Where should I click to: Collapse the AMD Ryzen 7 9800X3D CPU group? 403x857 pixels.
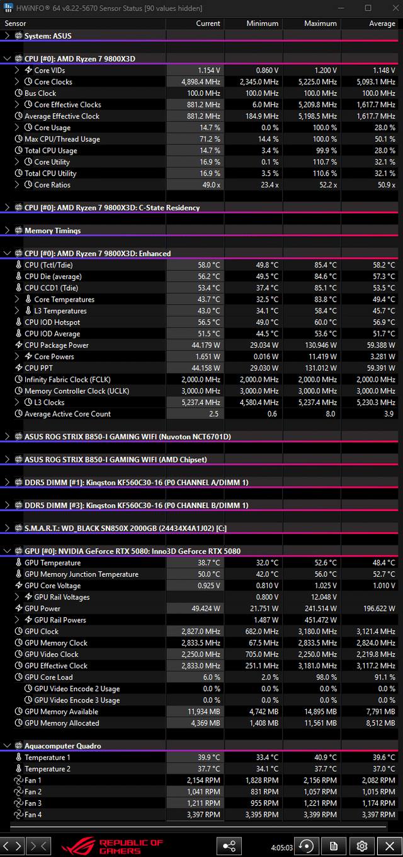pos(7,59)
